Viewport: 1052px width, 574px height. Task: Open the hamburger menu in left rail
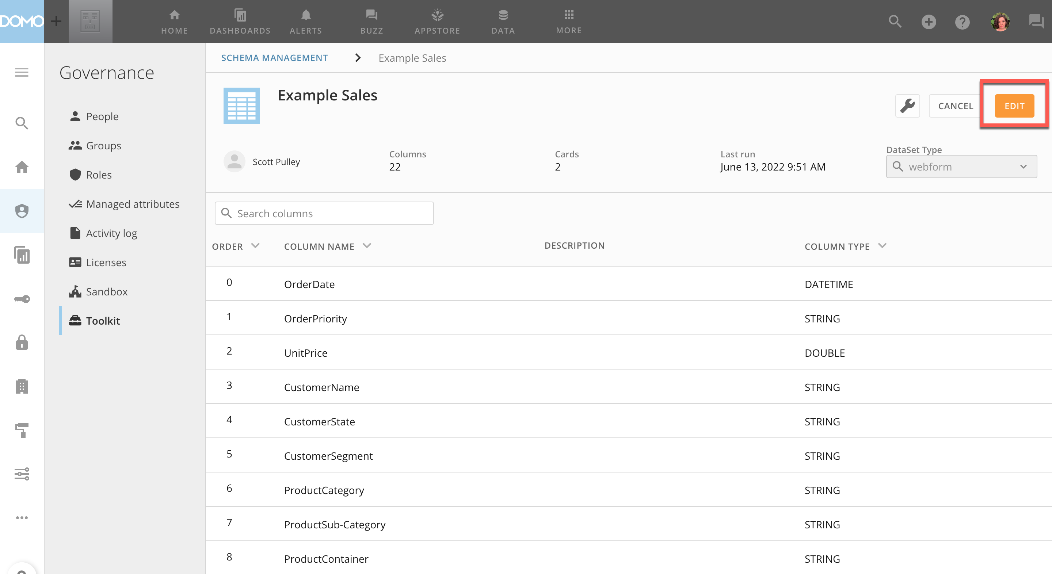pyautogui.click(x=22, y=72)
